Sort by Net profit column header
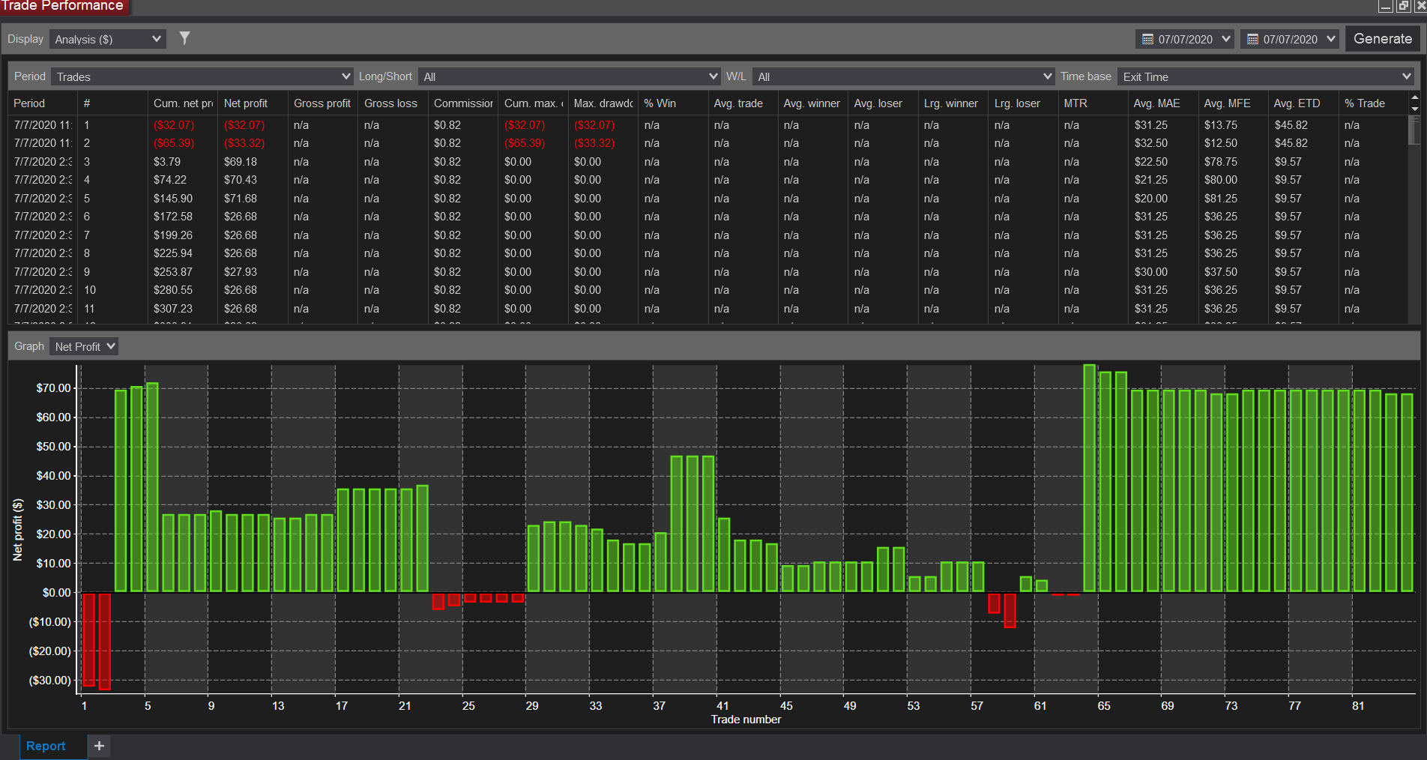This screenshot has height=760, width=1427. coord(245,103)
